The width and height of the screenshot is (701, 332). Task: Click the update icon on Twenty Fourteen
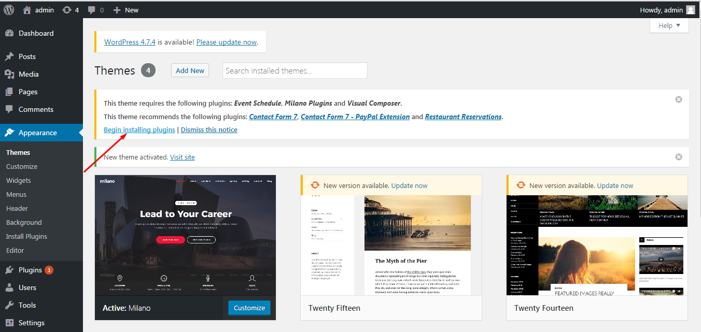click(521, 185)
